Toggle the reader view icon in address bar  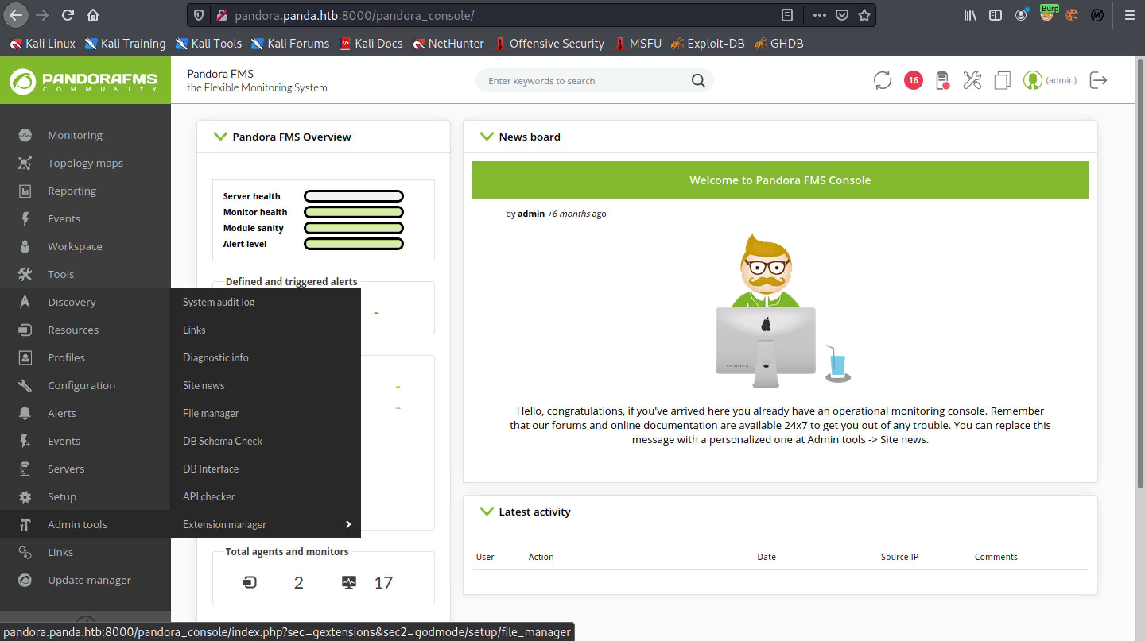click(787, 15)
